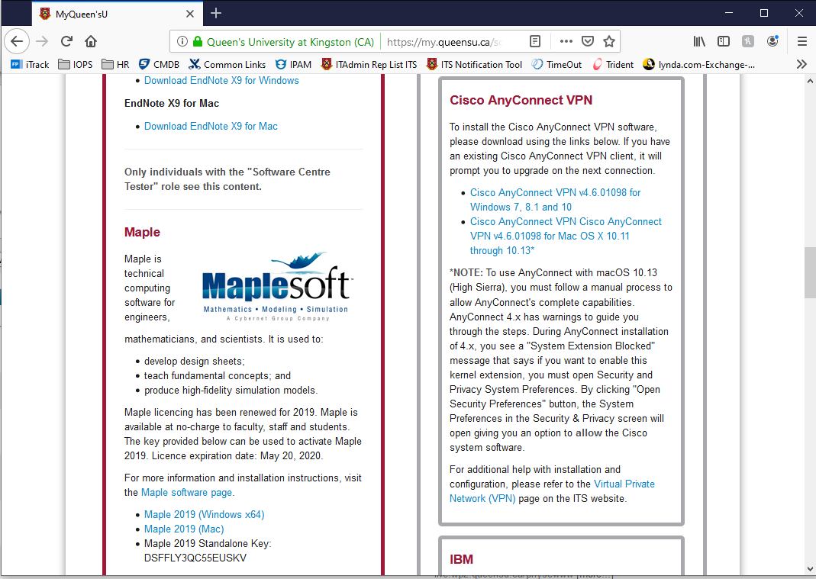Open the Library bookmarks and history menu
Image resolution: width=816 pixels, height=579 pixels.
[x=699, y=41]
